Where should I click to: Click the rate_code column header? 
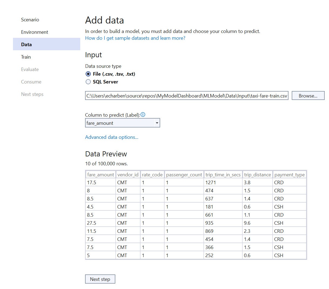coord(152,175)
